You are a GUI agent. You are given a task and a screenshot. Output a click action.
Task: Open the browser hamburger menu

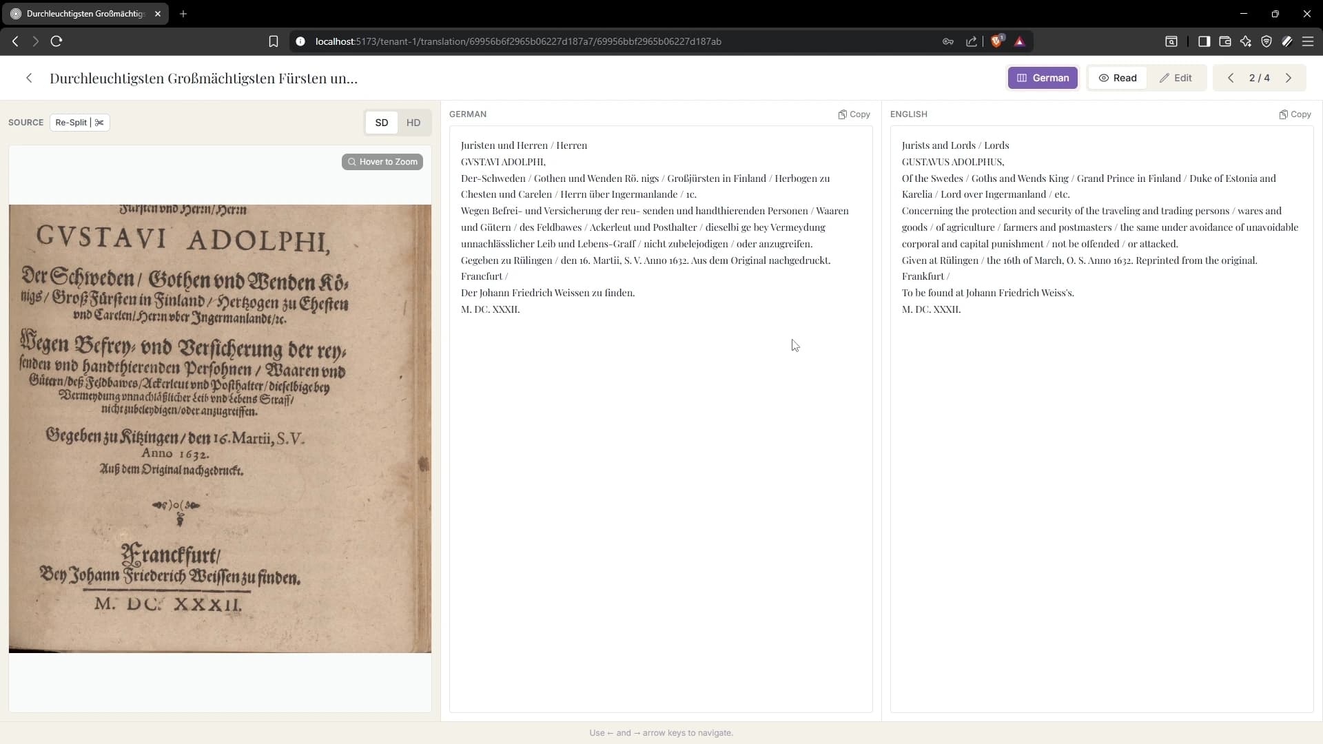coord(1308,41)
